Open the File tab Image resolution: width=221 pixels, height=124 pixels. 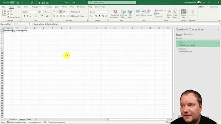[x=4, y=7]
